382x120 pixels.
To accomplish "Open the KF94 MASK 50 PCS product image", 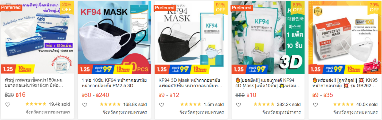I will pyautogui.click(x=114, y=37).
